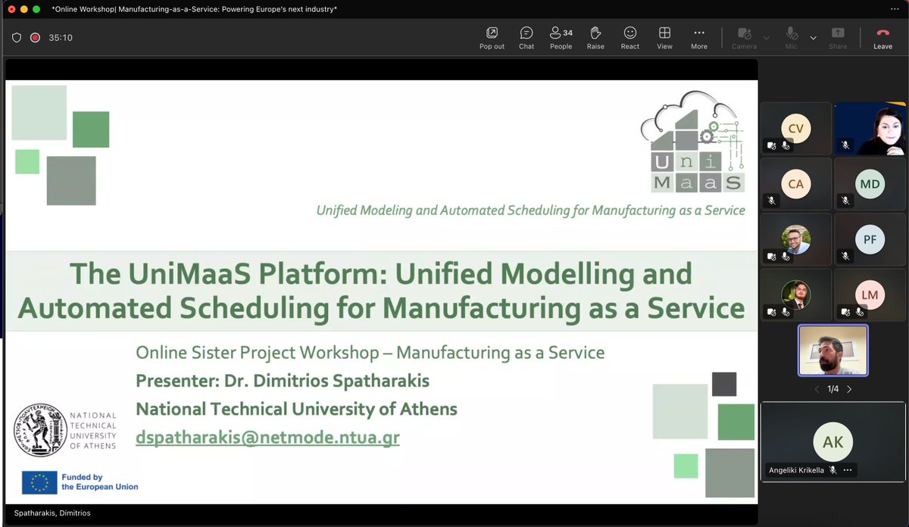Select the LM participant tile

(x=870, y=295)
